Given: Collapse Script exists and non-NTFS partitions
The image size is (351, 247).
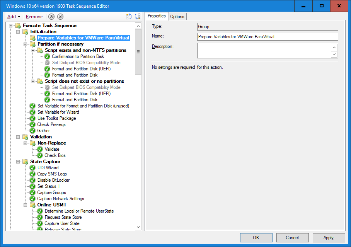Looking at the screenshot, I should pyautogui.click(x=33, y=50).
